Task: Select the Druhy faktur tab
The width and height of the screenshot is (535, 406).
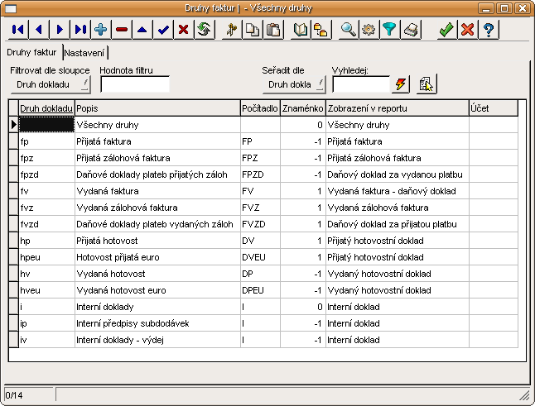Action: [x=31, y=54]
